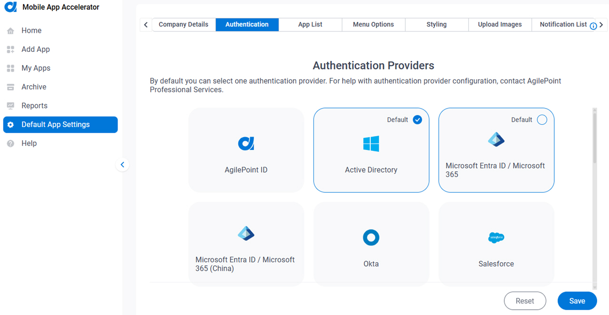
Task: Save the authentication settings
Action: 577,301
